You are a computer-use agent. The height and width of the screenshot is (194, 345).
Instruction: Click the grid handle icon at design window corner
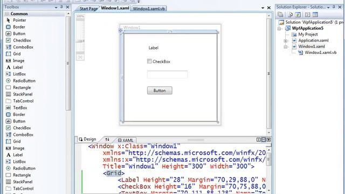click(121, 30)
